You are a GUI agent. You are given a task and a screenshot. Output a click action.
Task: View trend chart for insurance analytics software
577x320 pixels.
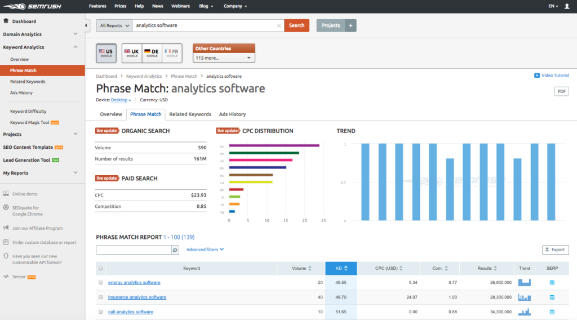[x=525, y=297]
